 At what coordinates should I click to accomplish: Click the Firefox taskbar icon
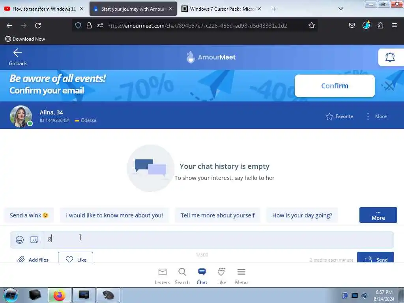point(59,295)
